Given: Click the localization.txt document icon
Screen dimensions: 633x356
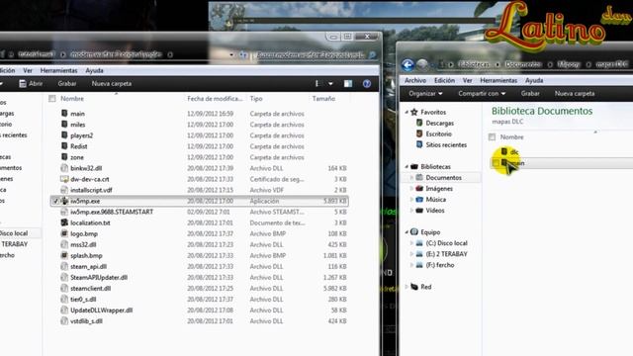Looking at the screenshot, I should click(64, 222).
